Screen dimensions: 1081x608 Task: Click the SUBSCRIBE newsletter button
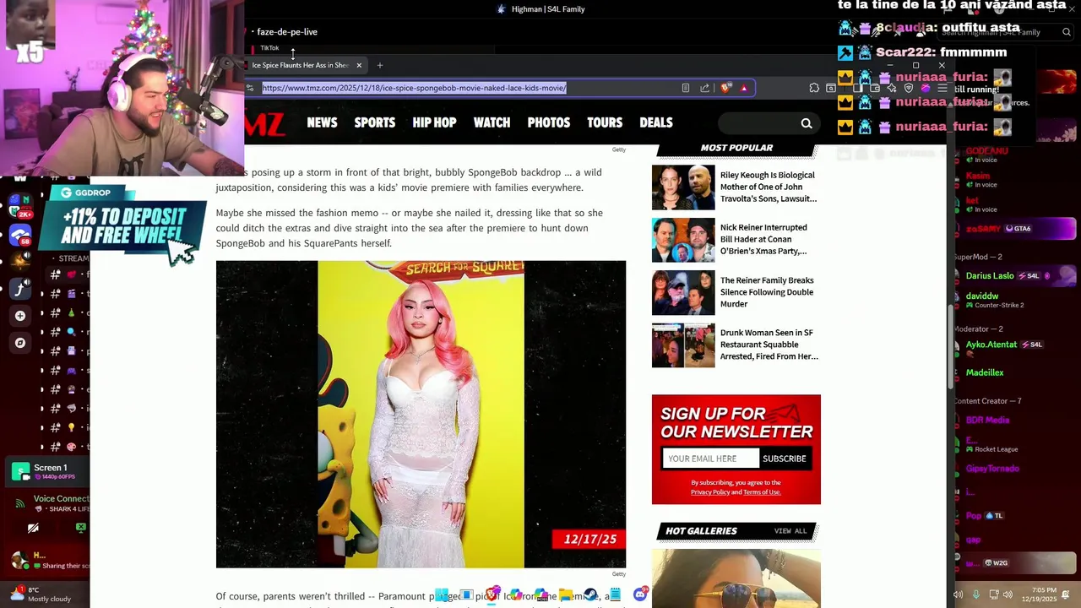(785, 459)
